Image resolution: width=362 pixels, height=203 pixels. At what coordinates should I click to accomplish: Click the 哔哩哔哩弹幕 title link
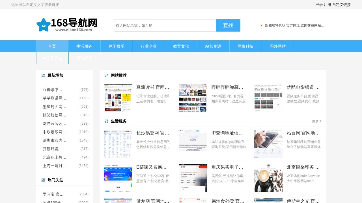click(227, 87)
